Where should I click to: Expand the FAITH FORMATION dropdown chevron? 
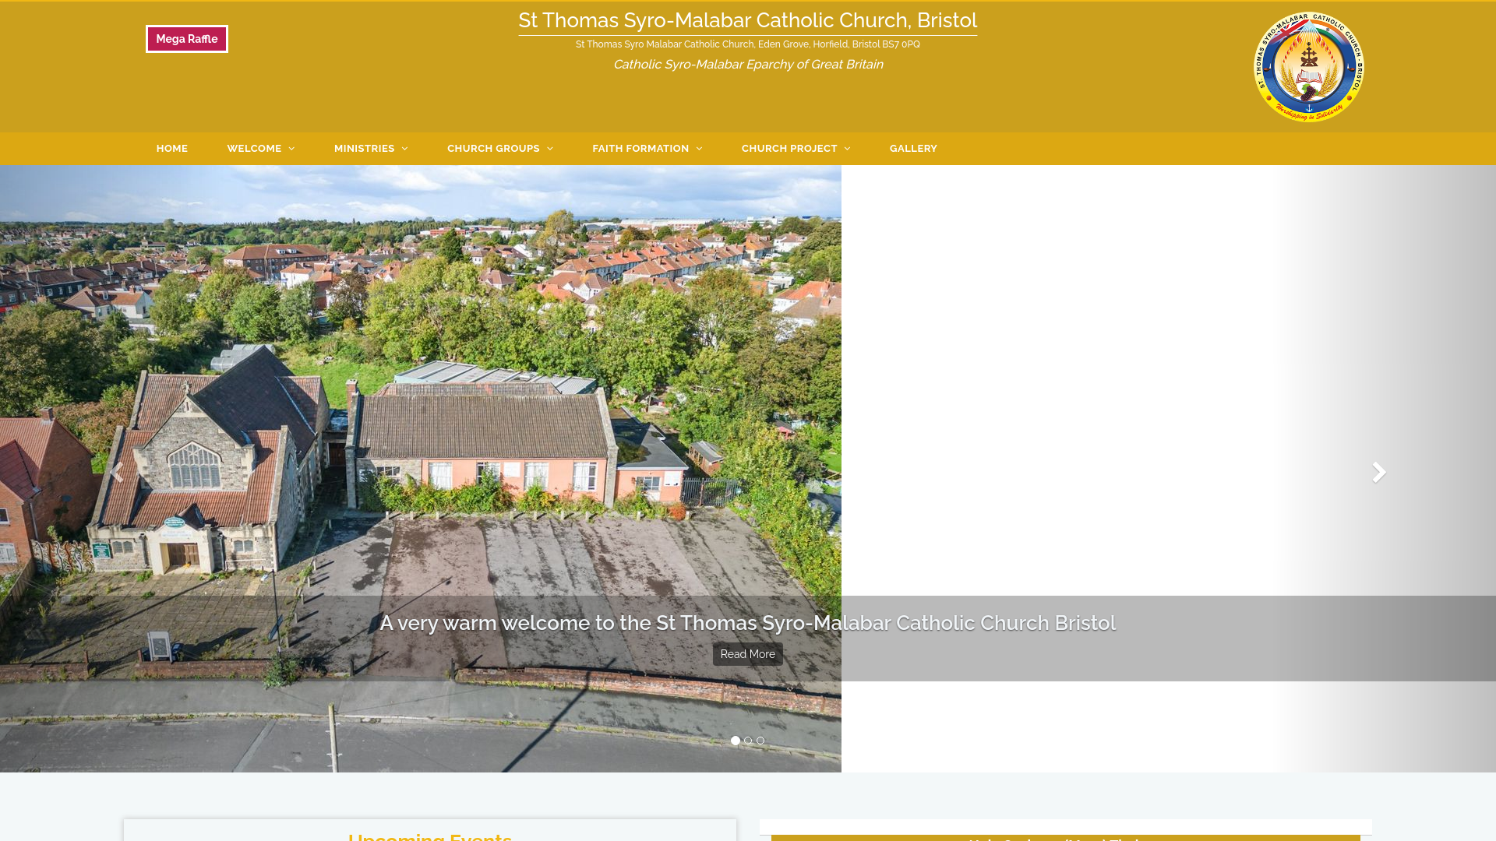click(x=699, y=149)
